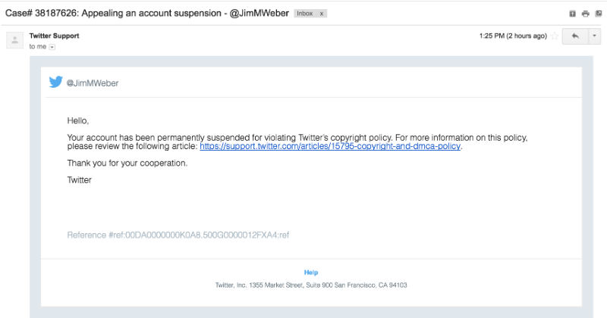This screenshot has height=318, width=607.
Task: Click the expand all messages icon
Action: point(572,14)
